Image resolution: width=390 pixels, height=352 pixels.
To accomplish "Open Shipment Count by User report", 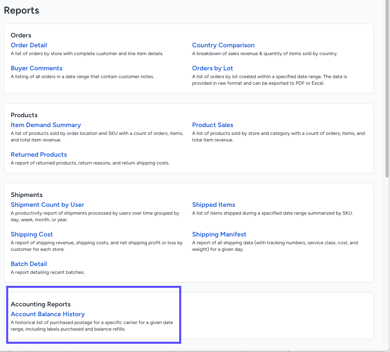I will pyautogui.click(x=47, y=205).
